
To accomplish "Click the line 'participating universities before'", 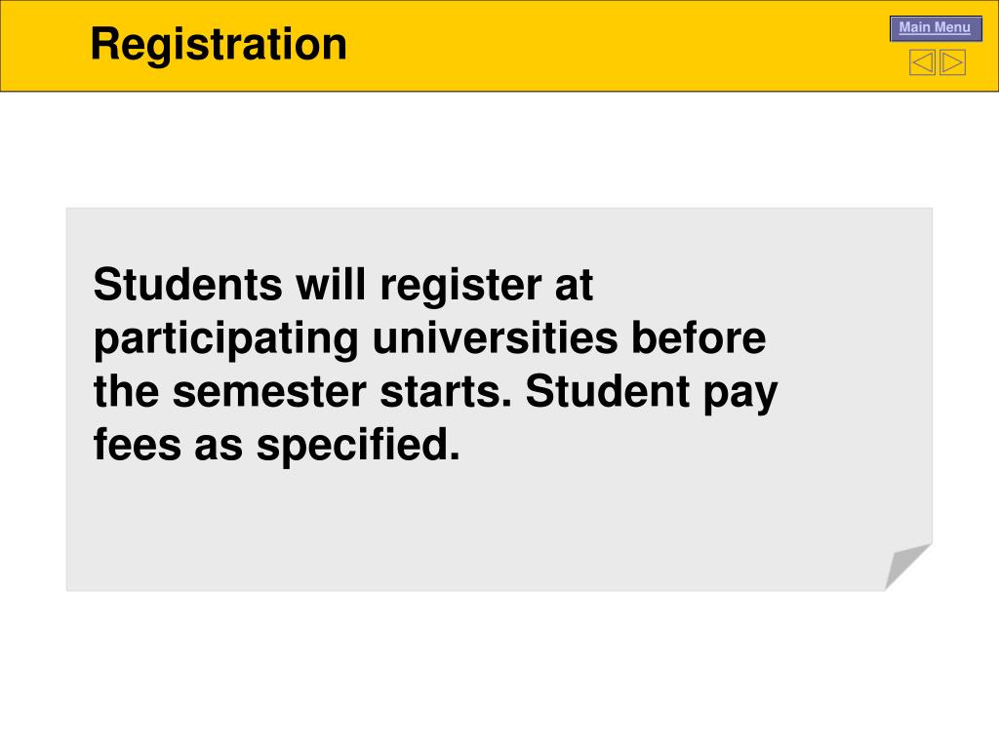I will pos(429,338).
